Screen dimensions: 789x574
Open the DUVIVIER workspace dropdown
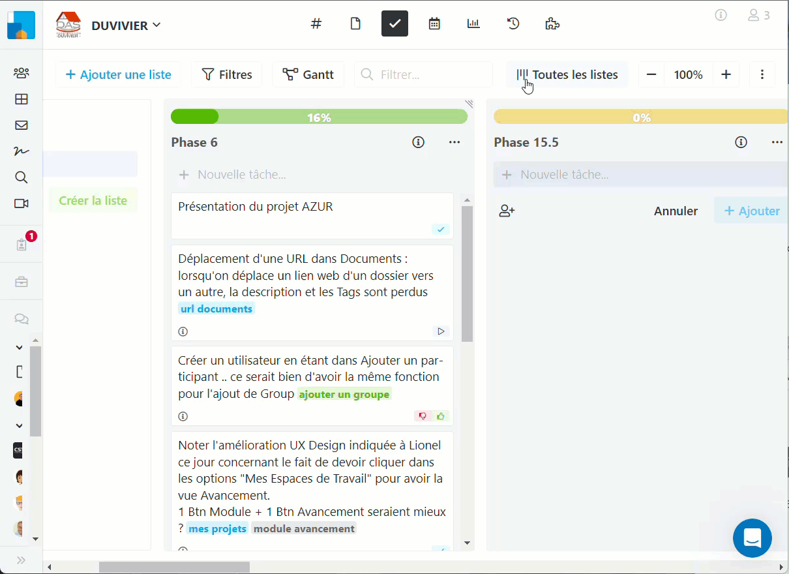pyautogui.click(x=126, y=25)
